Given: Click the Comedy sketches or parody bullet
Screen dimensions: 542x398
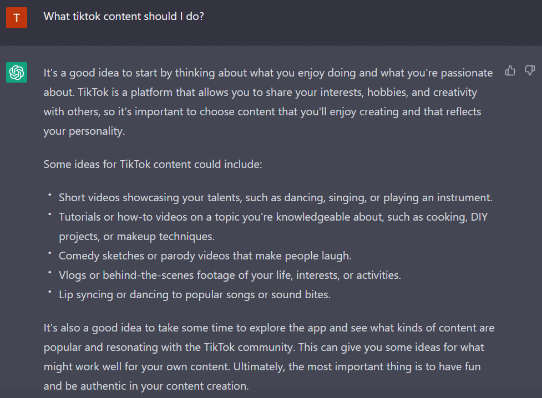Looking at the screenshot, I should pos(205,256).
